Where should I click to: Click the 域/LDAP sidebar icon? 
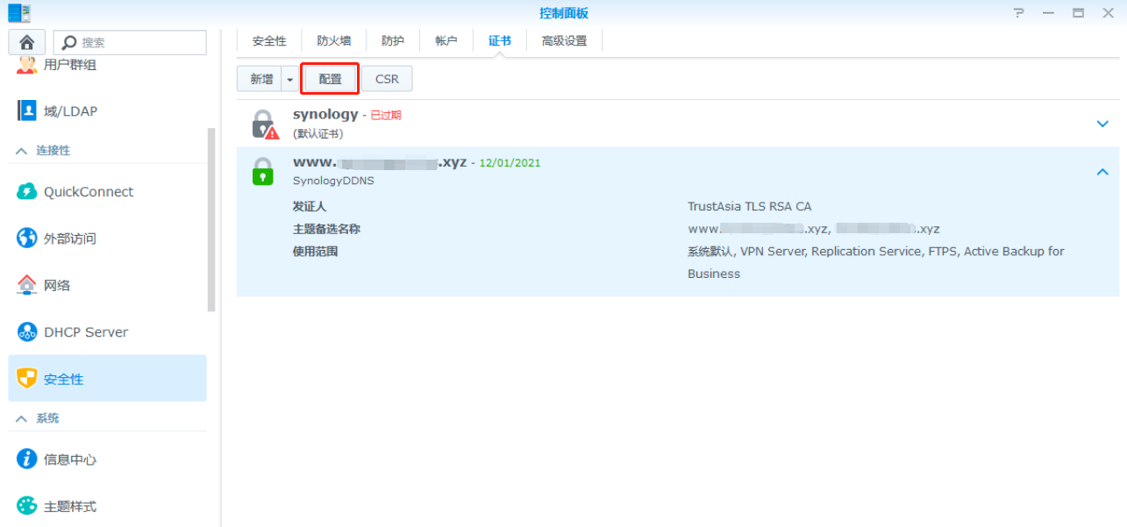[27, 110]
